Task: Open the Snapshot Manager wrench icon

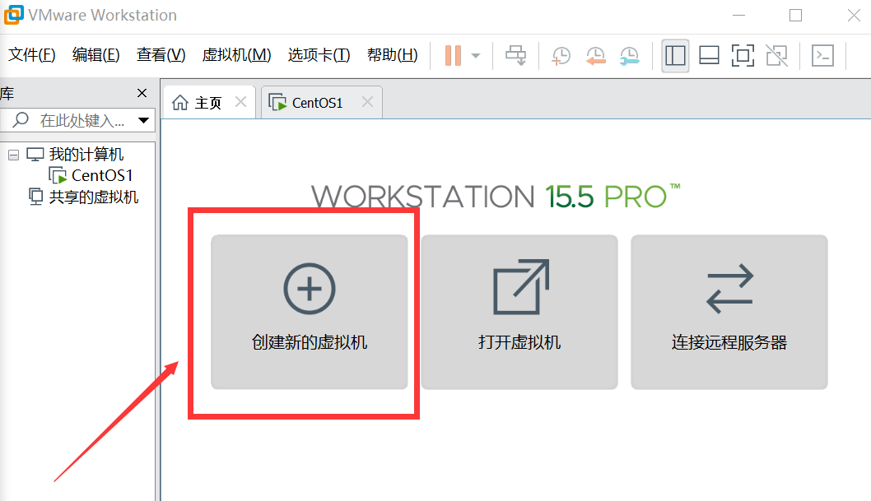Action: click(x=628, y=55)
